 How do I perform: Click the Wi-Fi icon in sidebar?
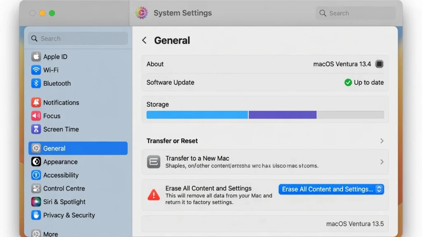[36, 70]
